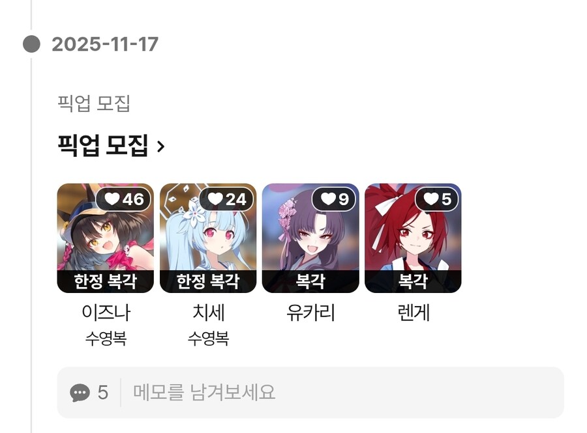Screen dimensions: 587x433
Task: Click the 한정 복각 label on 치세 card
Action: [x=208, y=281]
